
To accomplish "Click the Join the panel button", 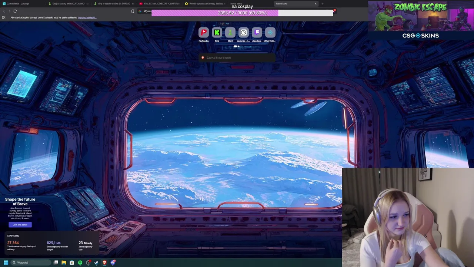I will tap(20, 224).
